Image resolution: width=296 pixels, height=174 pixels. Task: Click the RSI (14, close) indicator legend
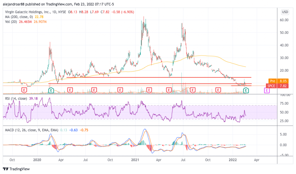click(16, 99)
